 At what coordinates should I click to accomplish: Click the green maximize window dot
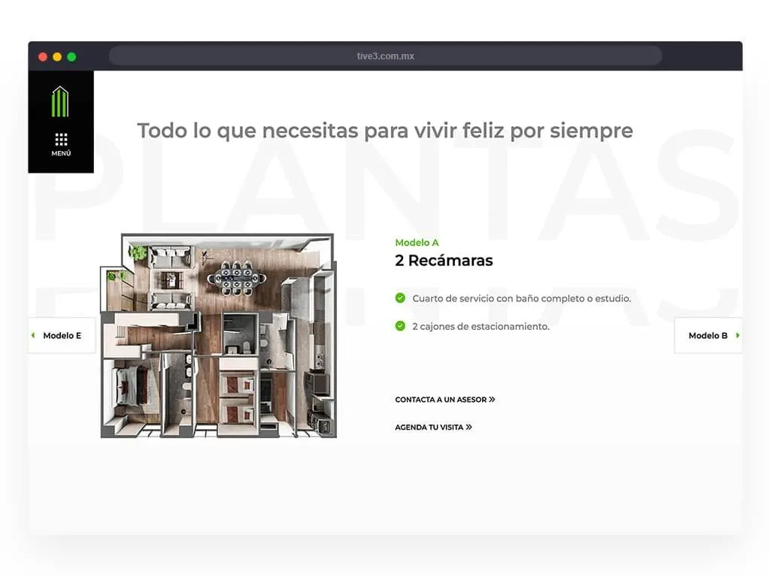(71, 56)
